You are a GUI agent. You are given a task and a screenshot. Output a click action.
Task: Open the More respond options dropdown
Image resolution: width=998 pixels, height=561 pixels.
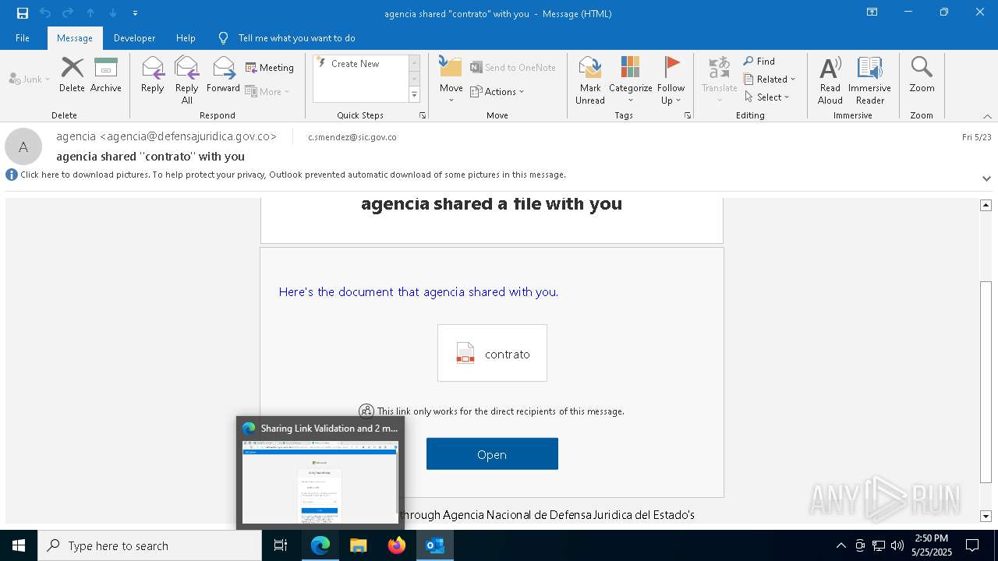(268, 91)
